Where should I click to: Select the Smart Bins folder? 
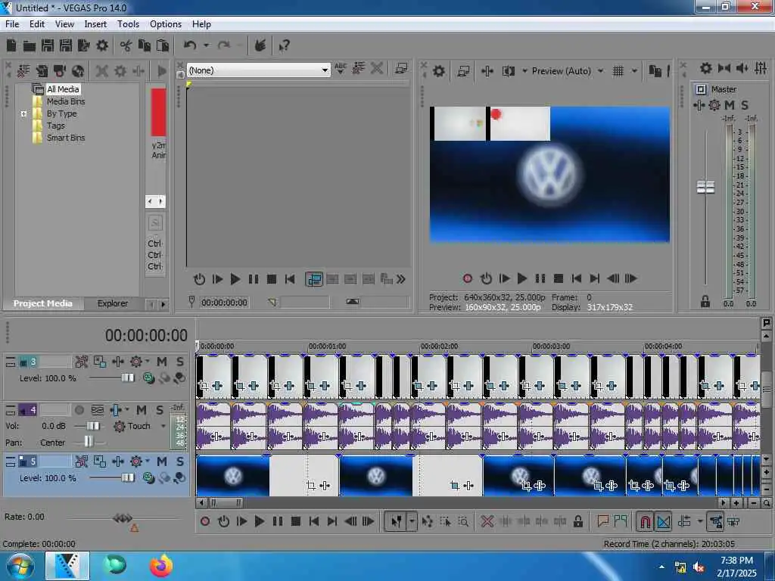[x=66, y=138]
